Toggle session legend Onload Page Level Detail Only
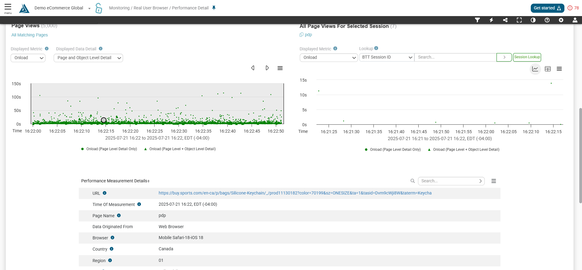Viewport: 582px width, 270px height. (x=393, y=150)
